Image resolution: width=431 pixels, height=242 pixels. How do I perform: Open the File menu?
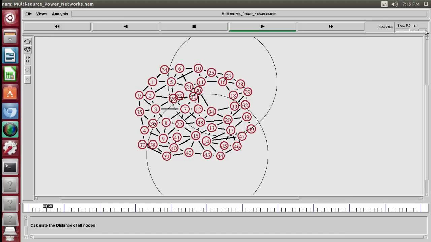pyautogui.click(x=28, y=14)
